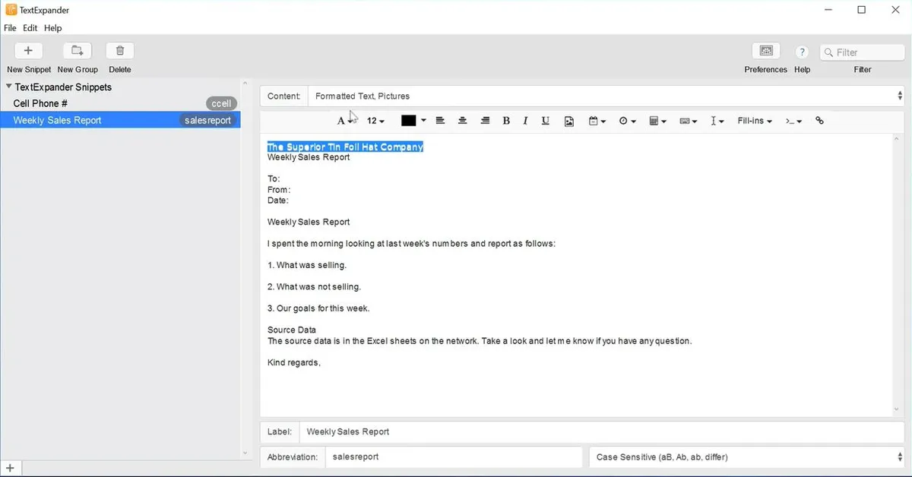Viewport: 912px width, 477px height.
Task: Toggle italic formatting
Action: pos(525,121)
